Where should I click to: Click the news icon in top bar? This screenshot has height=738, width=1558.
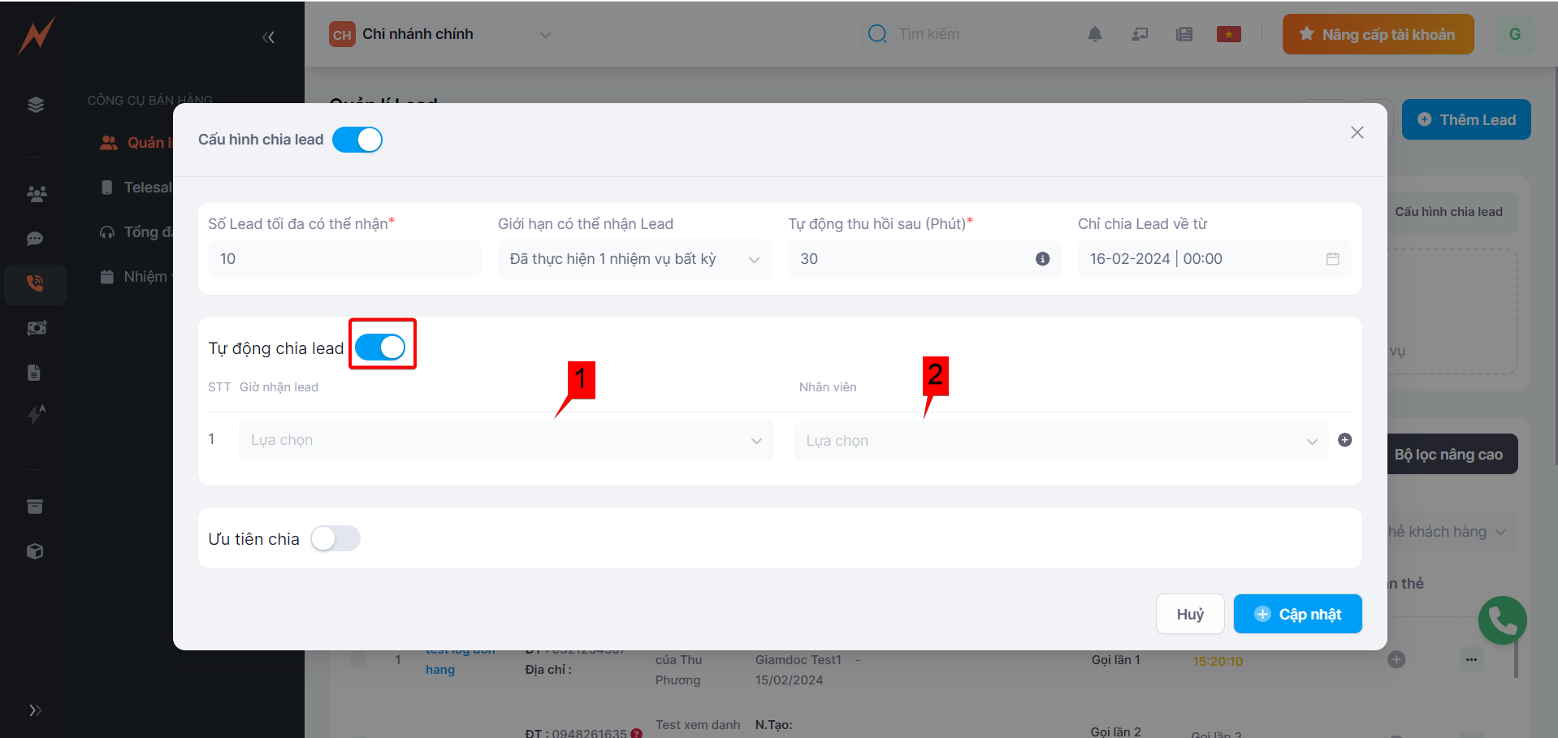(1184, 34)
